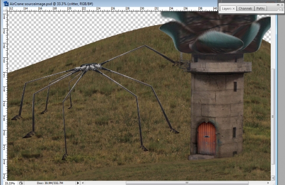
Task: Click the vertical scrollbar down arrow
Action: tap(273, 178)
